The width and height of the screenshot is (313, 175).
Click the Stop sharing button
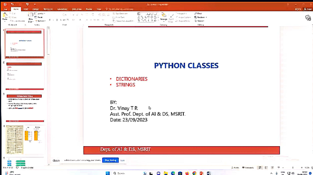click(x=110, y=160)
